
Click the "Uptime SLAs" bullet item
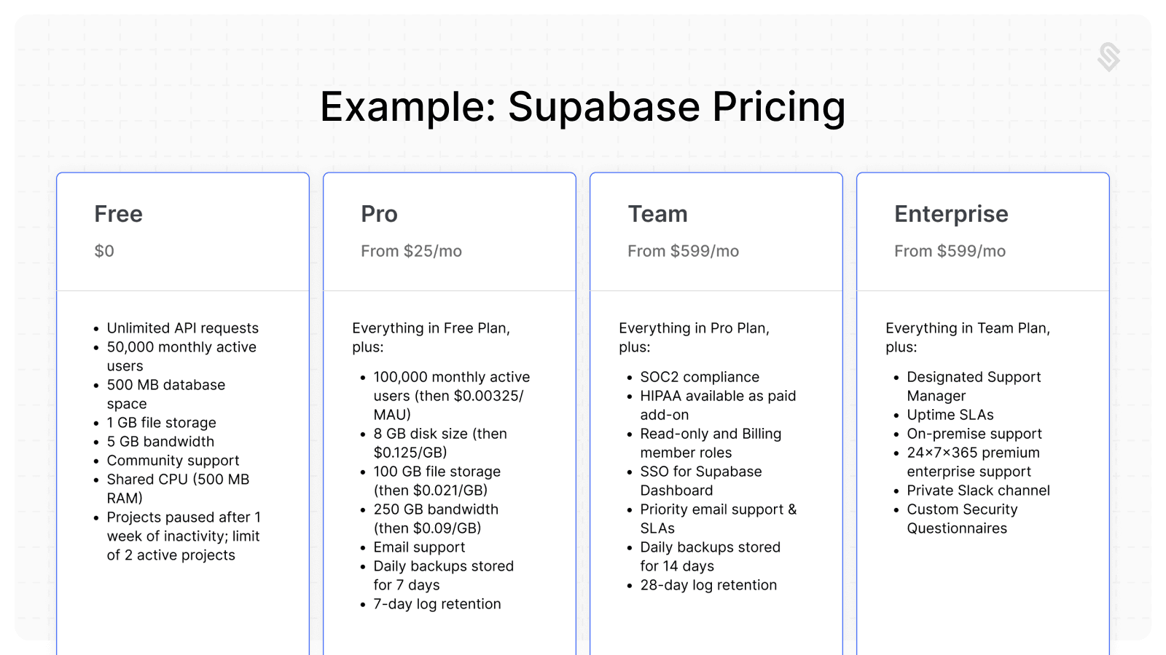click(950, 415)
